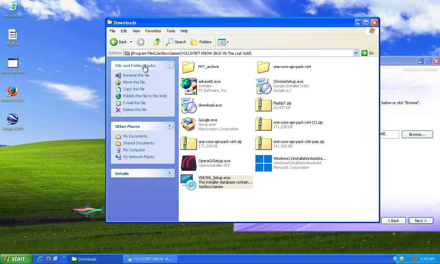Select the one-core-api-pack-x64.zip icon

click(188, 144)
